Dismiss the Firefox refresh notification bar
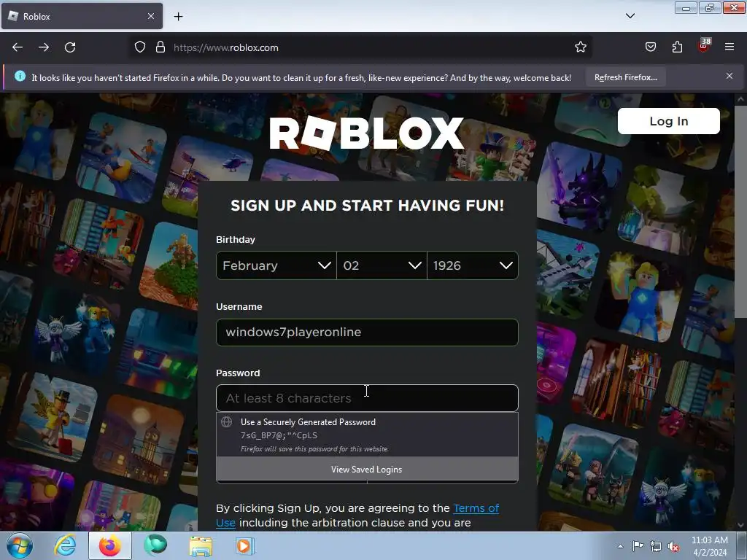The width and height of the screenshot is (747, 560). point(729,76)
